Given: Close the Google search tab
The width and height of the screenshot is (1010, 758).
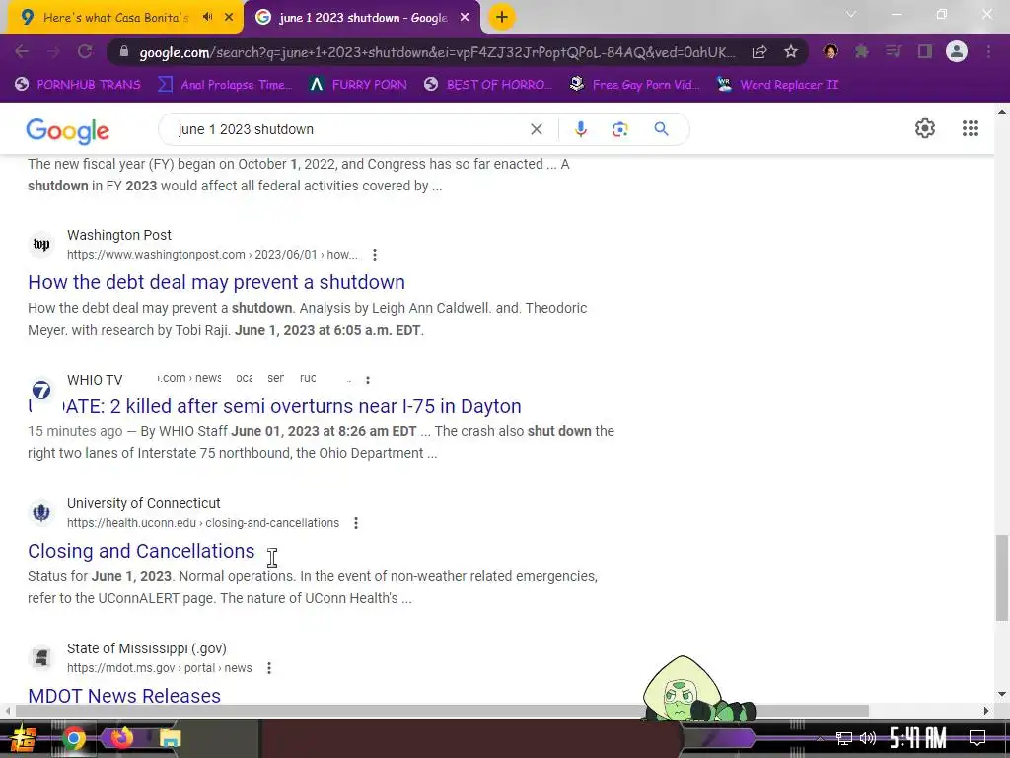Looking at the screenshot, I should coord(465,18).
